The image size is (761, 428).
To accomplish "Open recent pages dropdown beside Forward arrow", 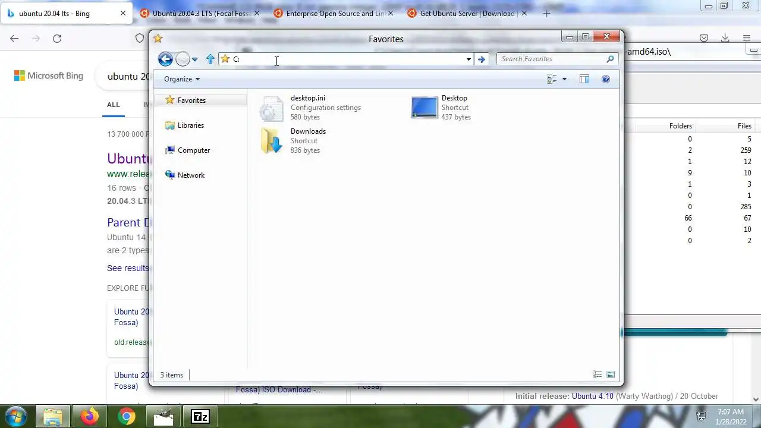I will pyautogui.click(x=194, y=59).
